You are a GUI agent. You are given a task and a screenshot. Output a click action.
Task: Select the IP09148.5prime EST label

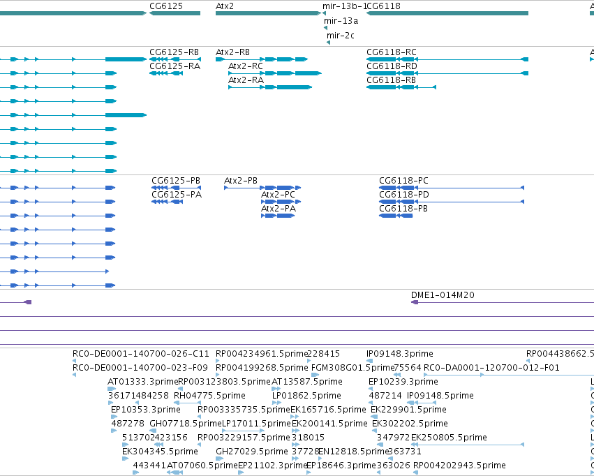[x=440, y=396]
